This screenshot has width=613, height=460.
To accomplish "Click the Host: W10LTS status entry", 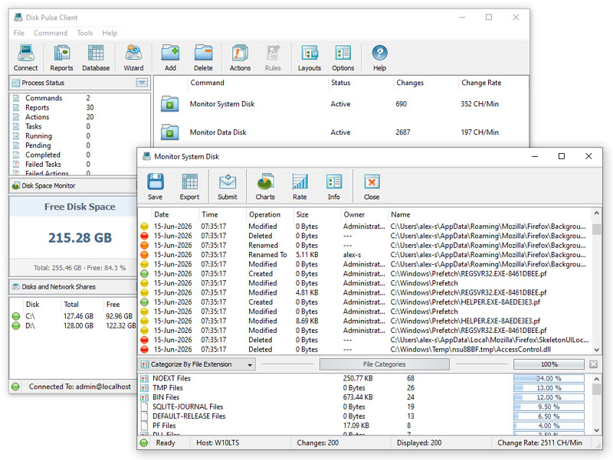I will point(218,443).
